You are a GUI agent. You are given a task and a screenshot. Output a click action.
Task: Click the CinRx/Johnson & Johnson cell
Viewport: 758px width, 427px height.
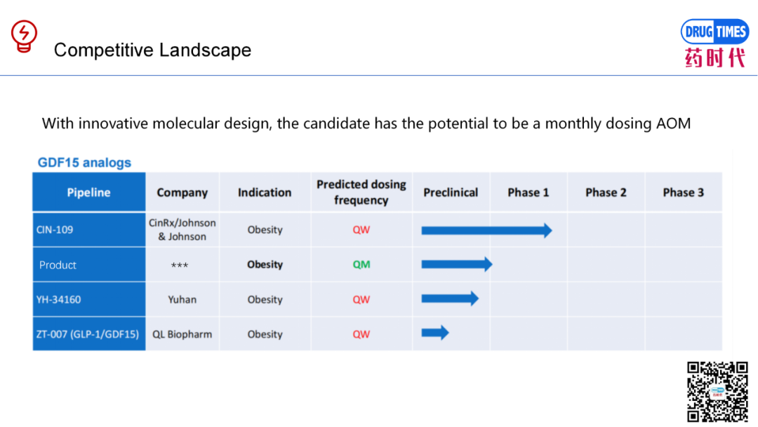182,230
